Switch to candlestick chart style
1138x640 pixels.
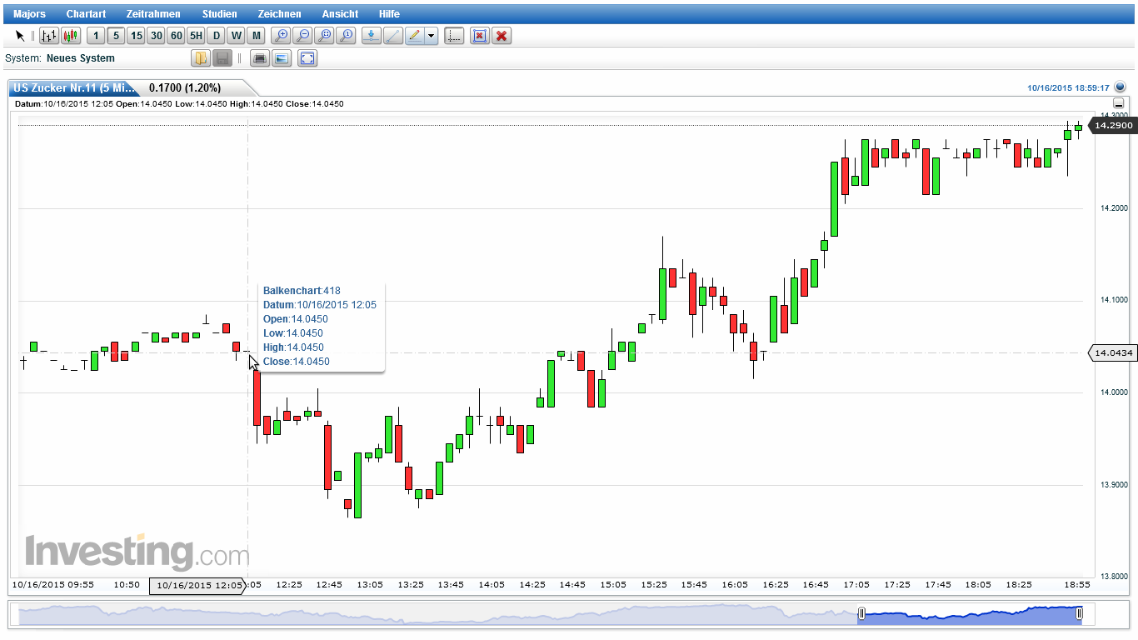point(71,36)
